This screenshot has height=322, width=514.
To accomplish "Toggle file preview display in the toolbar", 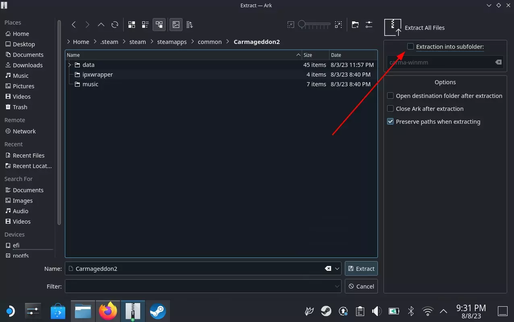I will click(176, 25).
